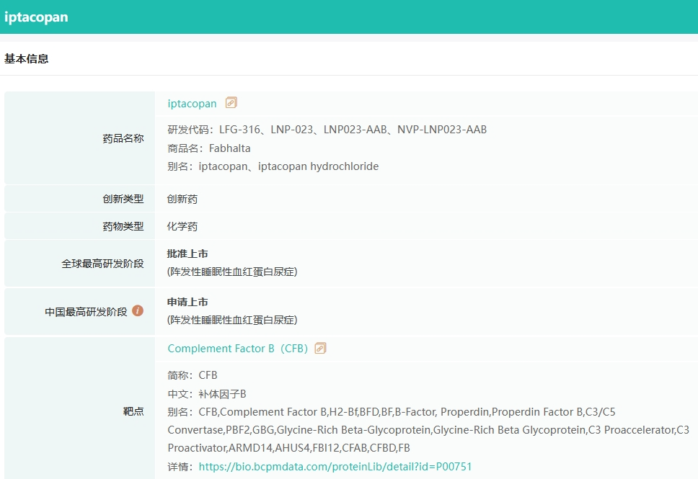
Task: Click the 化学药 value
Action: (182, 226)
